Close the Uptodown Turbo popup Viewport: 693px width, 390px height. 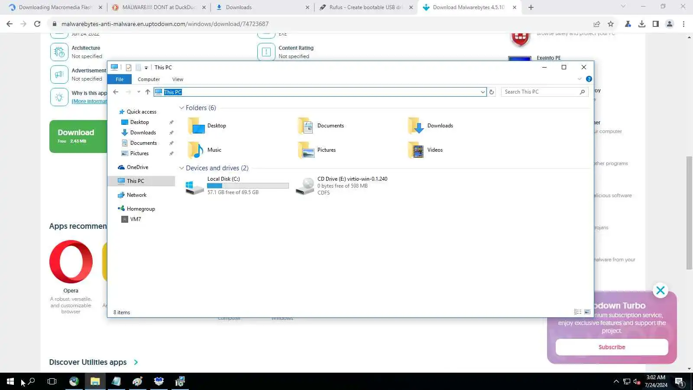[661, 290]
